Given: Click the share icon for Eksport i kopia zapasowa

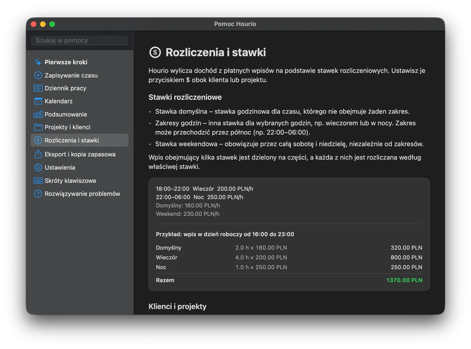Looking at the screenshot, I should point(38,154).
